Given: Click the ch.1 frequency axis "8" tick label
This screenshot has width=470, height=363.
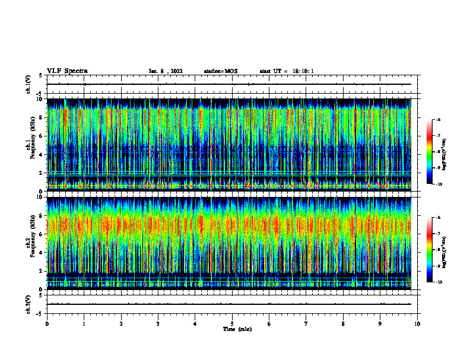Looking at the screenshot, I should click(42, 117).
